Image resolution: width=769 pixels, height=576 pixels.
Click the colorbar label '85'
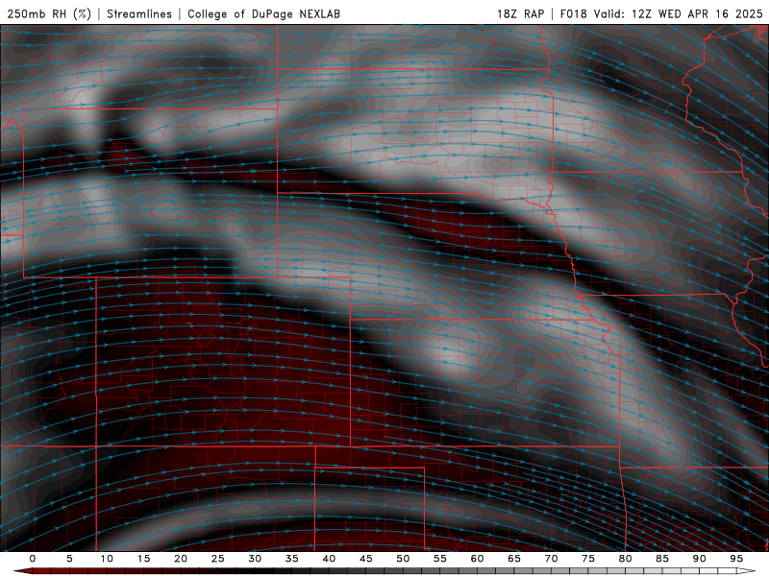pyautogui.click(x=662, y=559)
